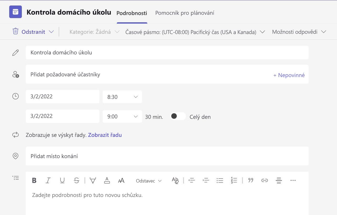337x215 pixels.
Task: Click the calendar meeting icon beside the title
Action: click(x=16, y=12)
